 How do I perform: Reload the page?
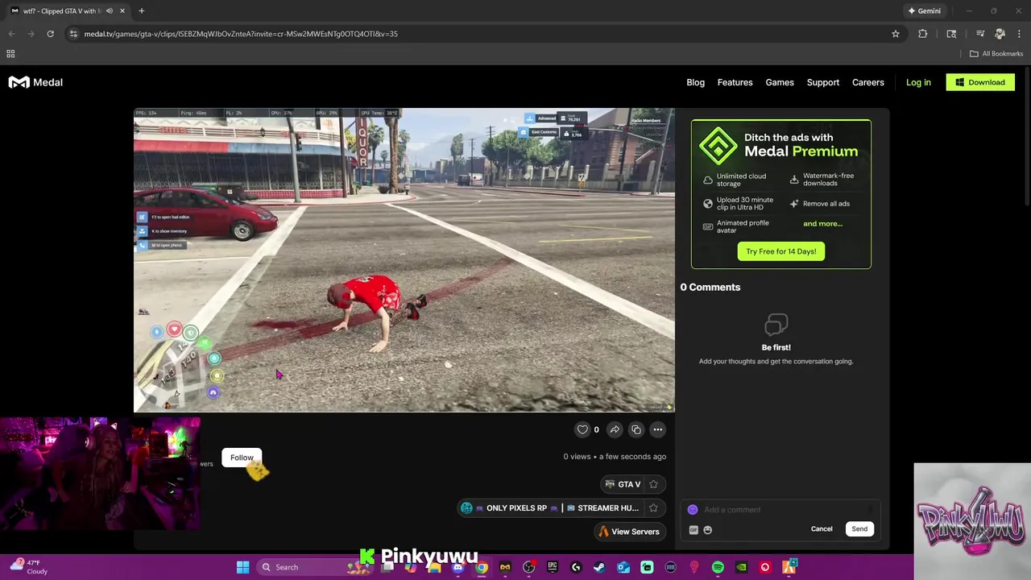pyautogui.click(x=50, y=34)
